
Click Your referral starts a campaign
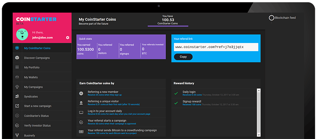point(107,120)
